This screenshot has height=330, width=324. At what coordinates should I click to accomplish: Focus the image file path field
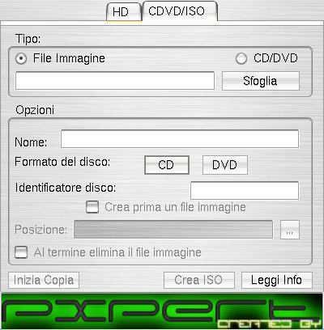click(x=115, y=81)
